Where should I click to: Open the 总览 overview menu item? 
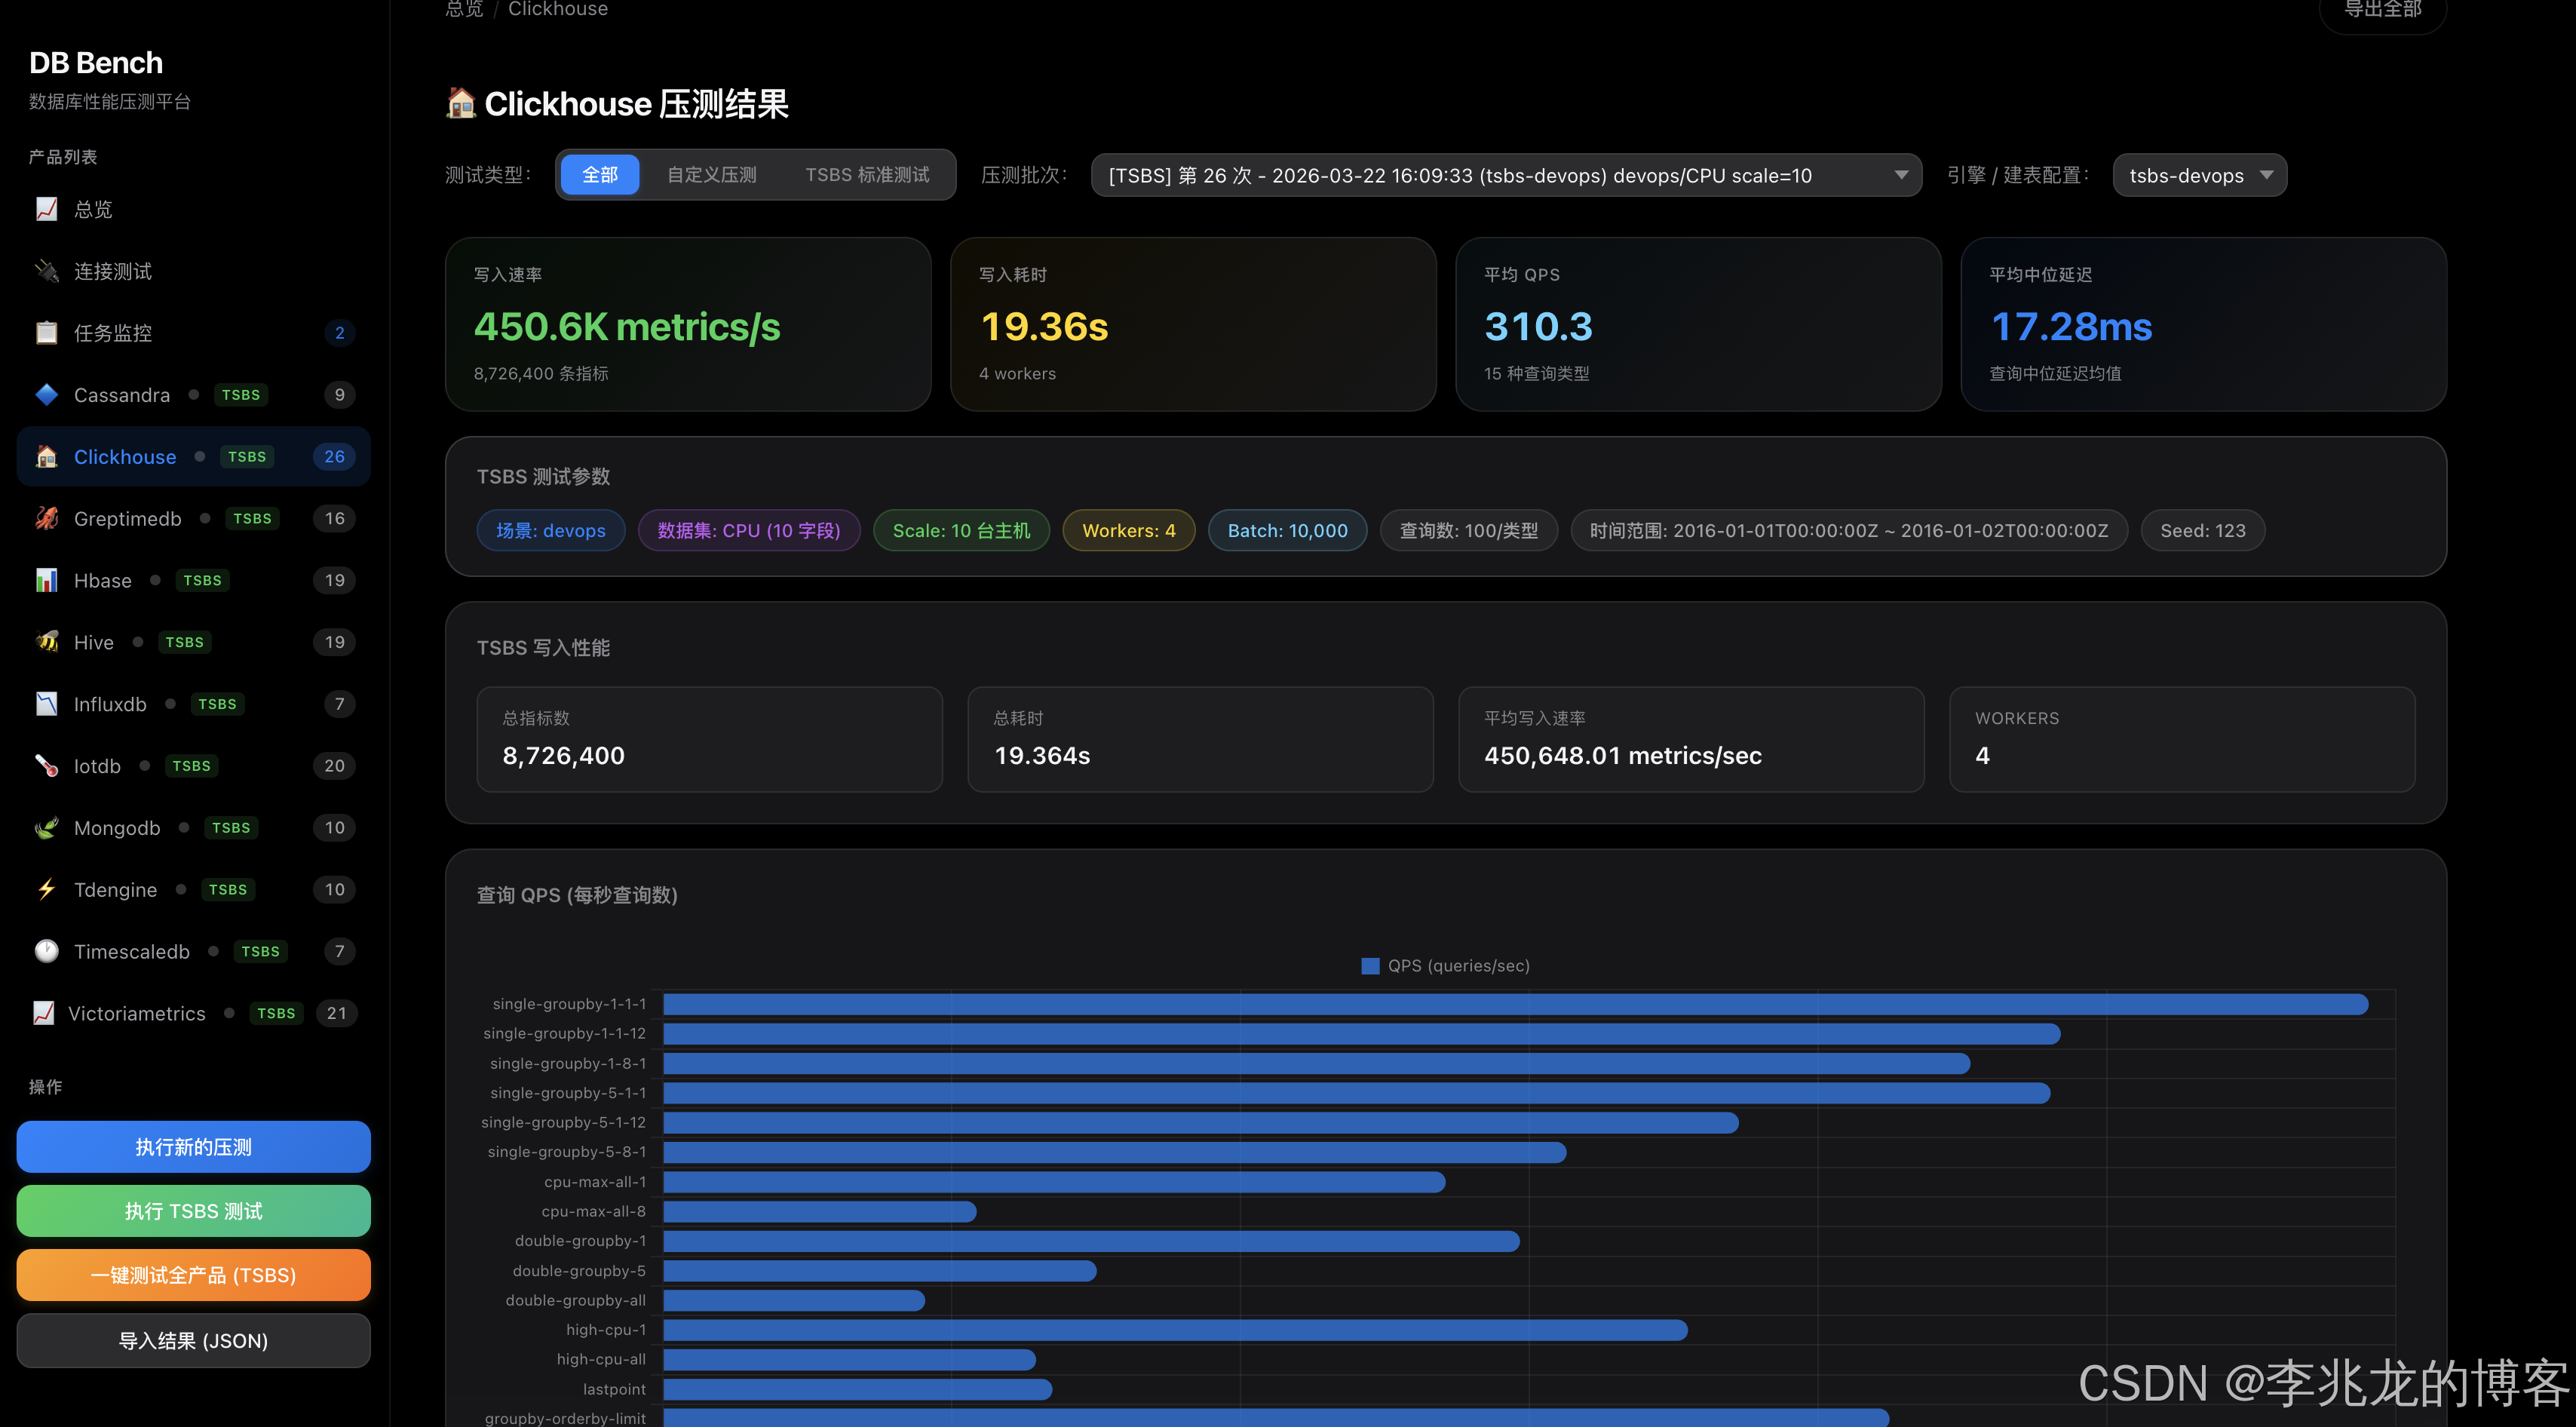click(x=93, y=209)
